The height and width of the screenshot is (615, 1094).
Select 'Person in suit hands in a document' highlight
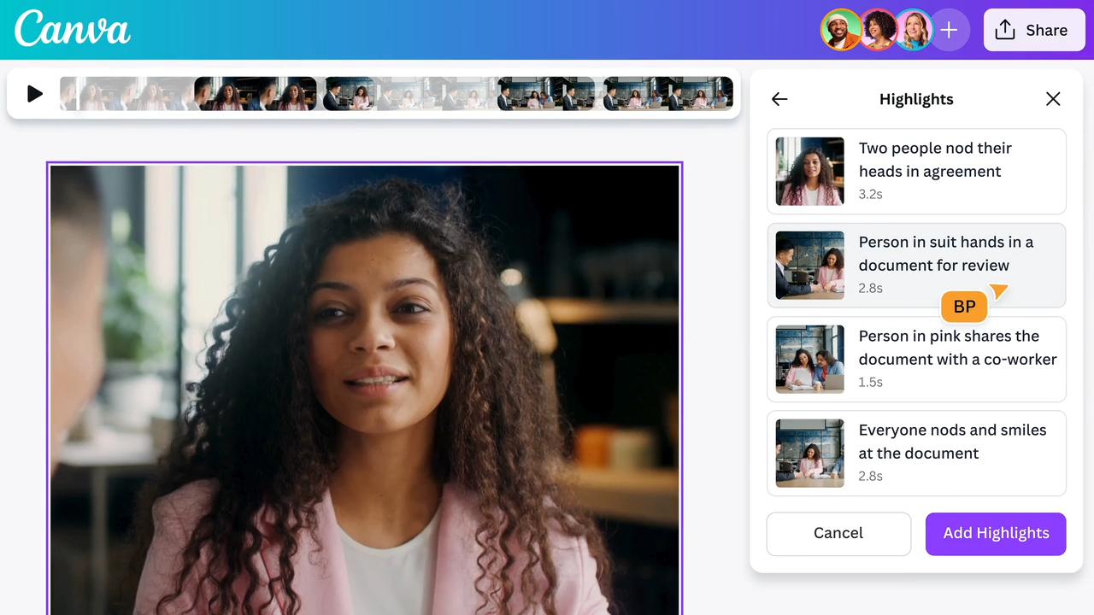point(916,265)
